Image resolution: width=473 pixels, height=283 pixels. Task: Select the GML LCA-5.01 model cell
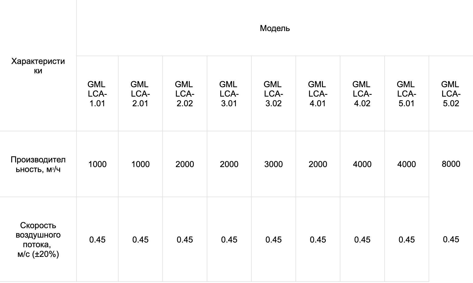pos(407,94)
